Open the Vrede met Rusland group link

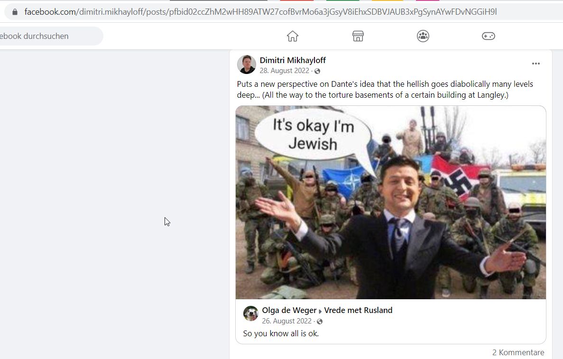[x=358, y=310]
